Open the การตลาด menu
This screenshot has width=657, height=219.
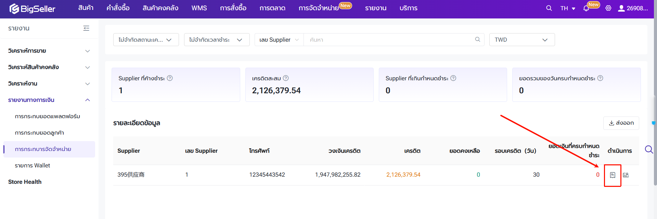272,8
